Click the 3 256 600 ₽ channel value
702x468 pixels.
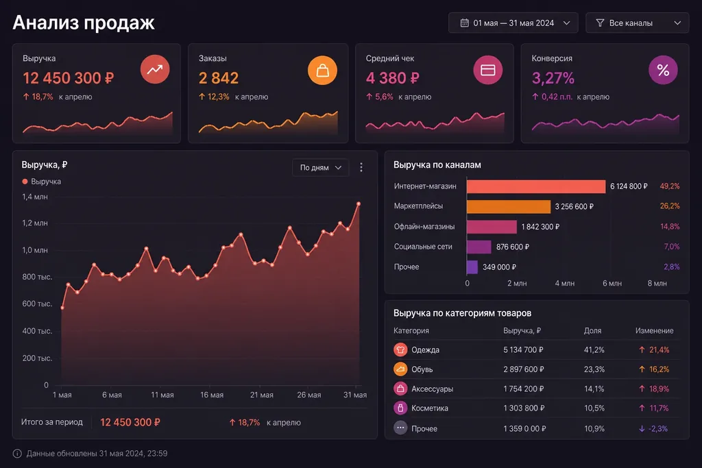[x=574, y=206]
